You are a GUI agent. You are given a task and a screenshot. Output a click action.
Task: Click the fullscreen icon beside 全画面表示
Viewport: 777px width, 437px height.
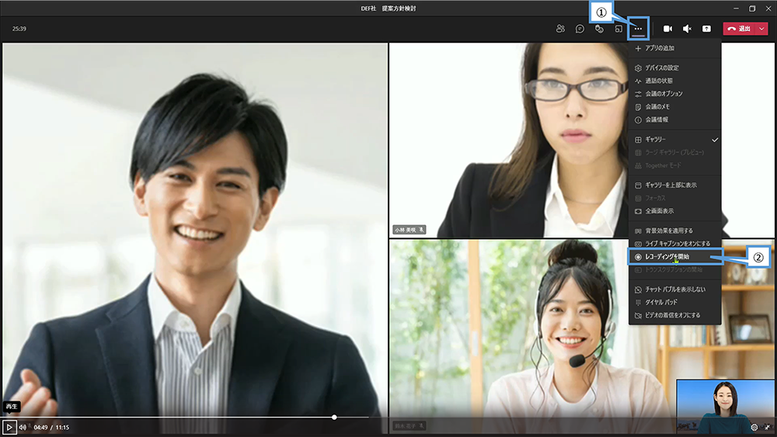(638, 211)
